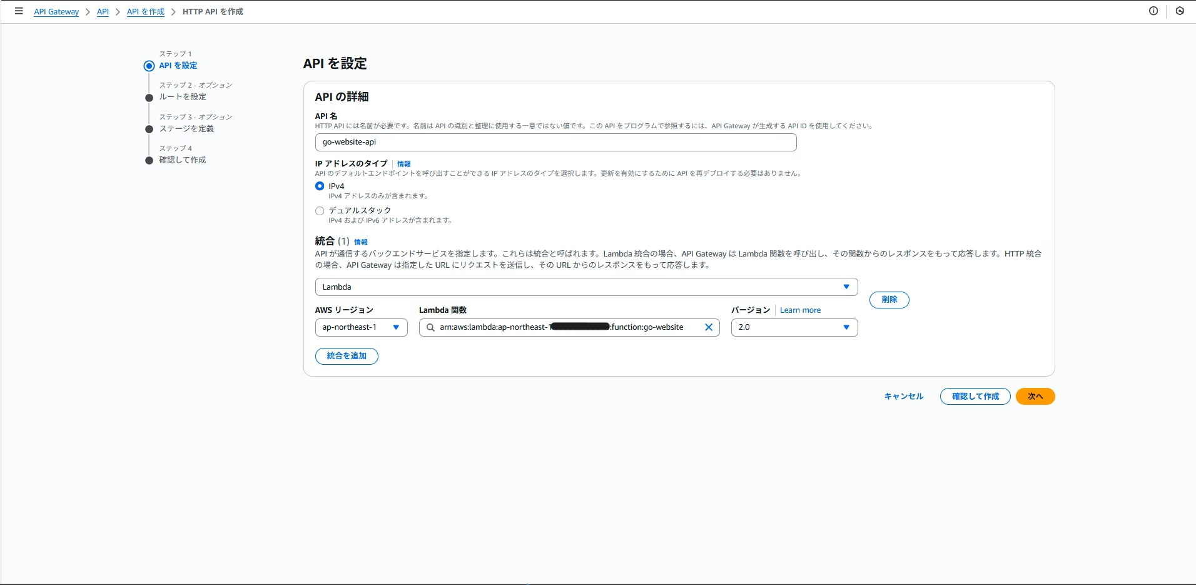
Task: Select step 4 確認して作成 in wizard
Action: 183,160
